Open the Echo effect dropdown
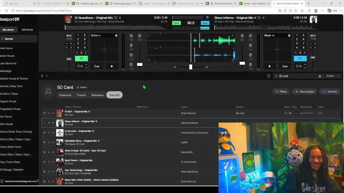The height and width of the screenshot is (193, 344). 96,35
